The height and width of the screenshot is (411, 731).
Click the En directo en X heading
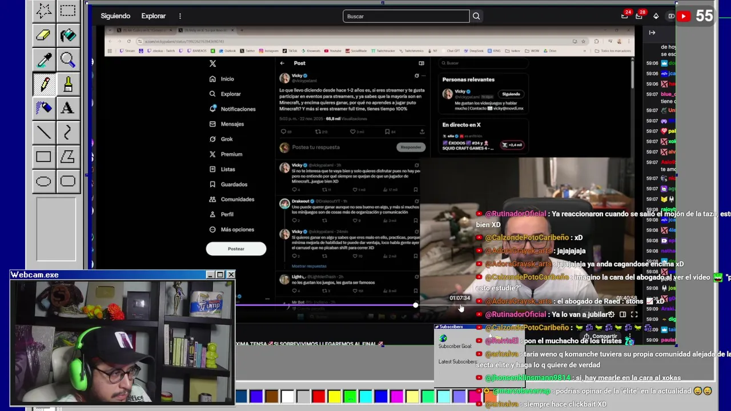461,124
